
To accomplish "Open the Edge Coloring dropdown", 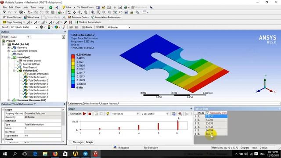I will click(x=24, y=22).
